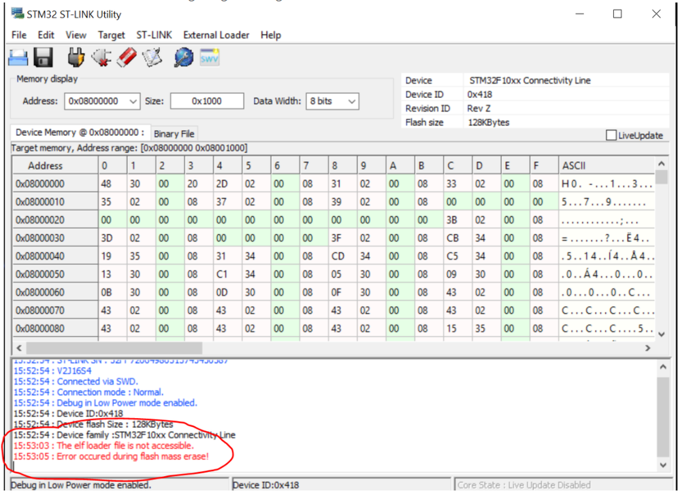The image size is (680, 493).
Task: Select the 0x08000070 address row label
Action: tap(55, 311)
